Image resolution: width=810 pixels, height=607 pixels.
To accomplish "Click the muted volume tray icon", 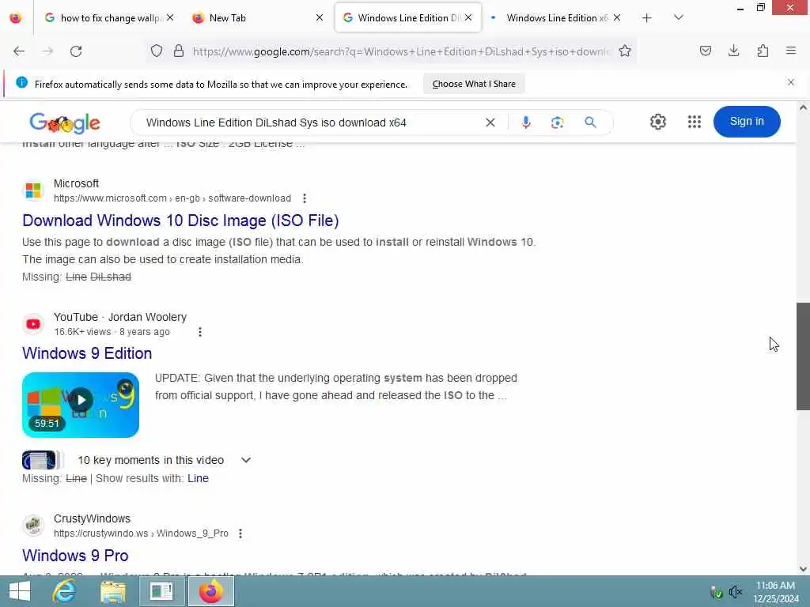I will tap(735, 591).
